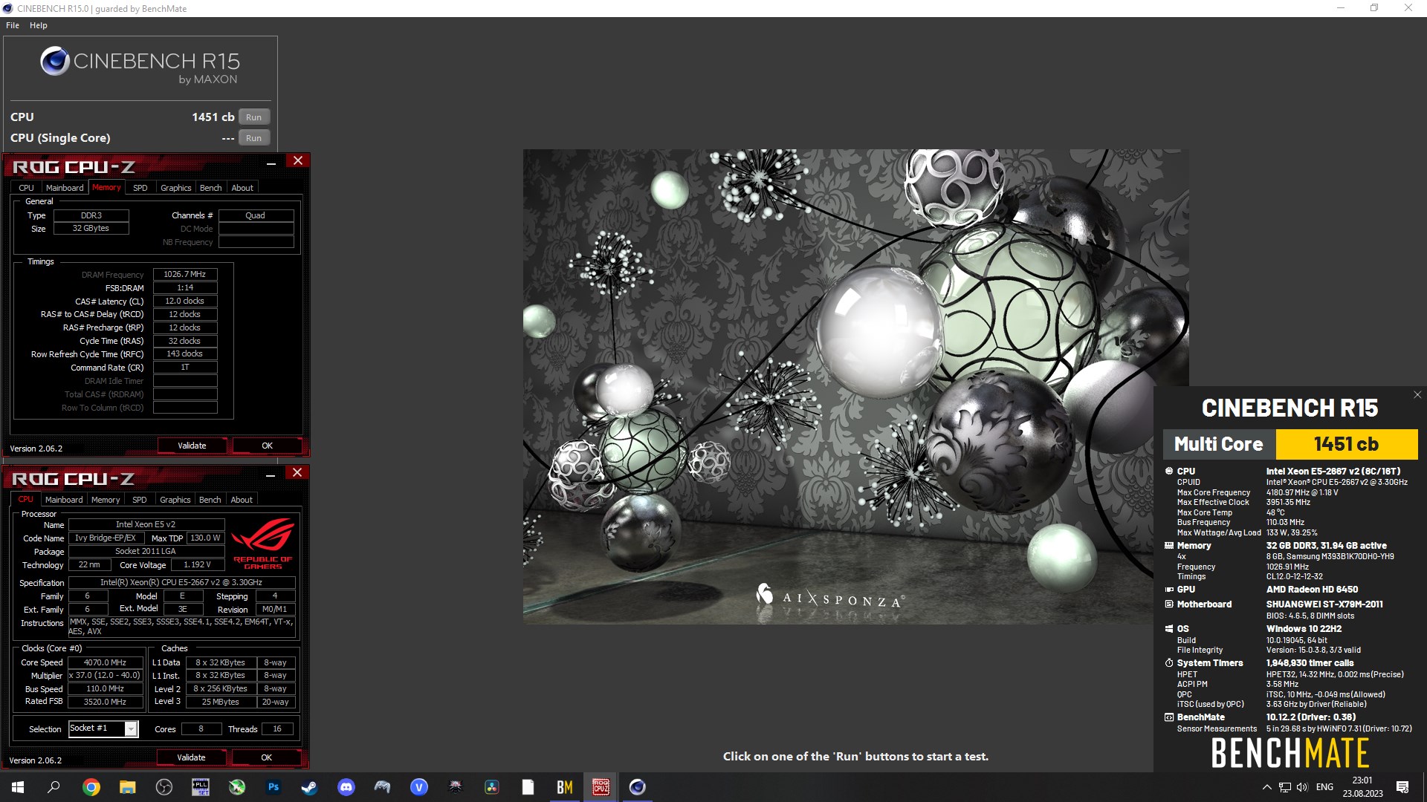Open Bench tab in upper CPU-Z window

click(211, 188)
